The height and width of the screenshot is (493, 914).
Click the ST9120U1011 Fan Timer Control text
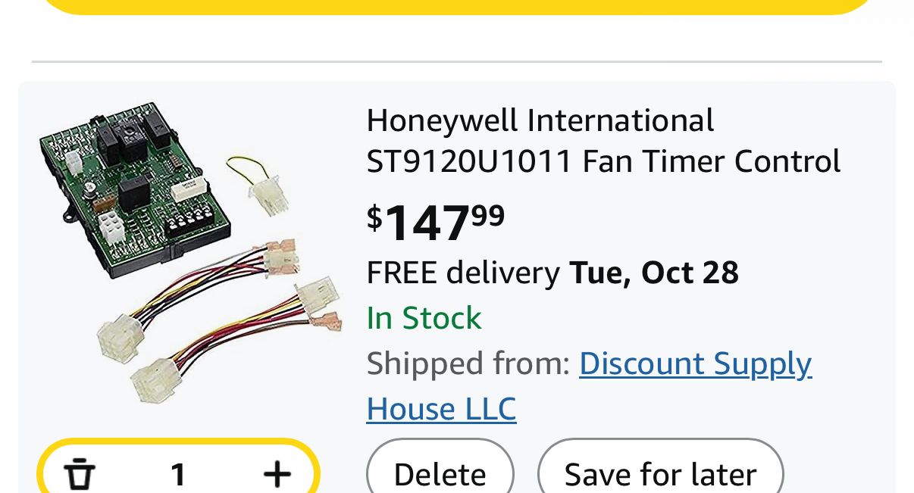(x=603, y=161)
